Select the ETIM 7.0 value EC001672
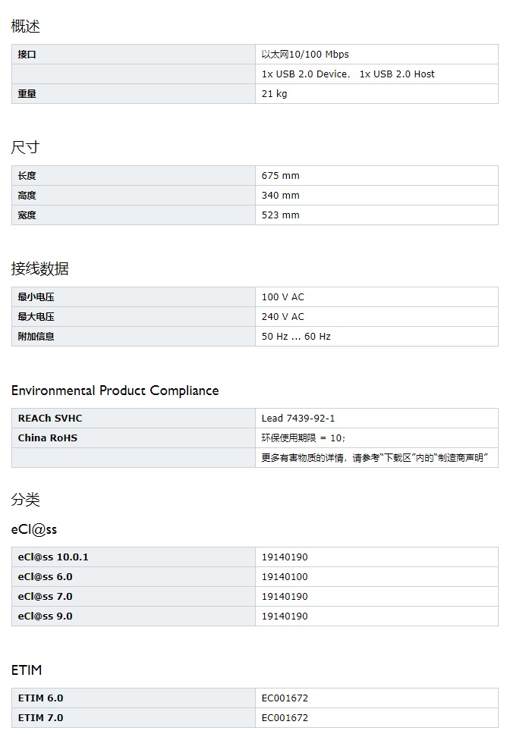This screenshot has height=734, width=507. tap(285, 717)
